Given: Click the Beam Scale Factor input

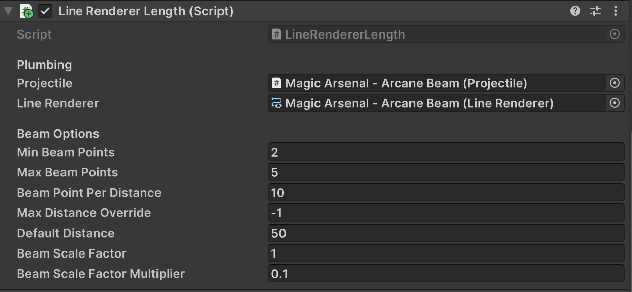Looking at the screenshot, I should 446,253.
